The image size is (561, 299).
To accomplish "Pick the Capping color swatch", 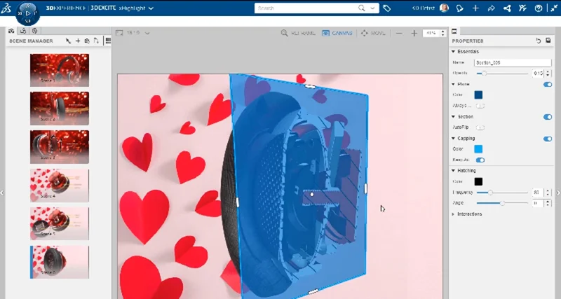I will click(478, 149).
